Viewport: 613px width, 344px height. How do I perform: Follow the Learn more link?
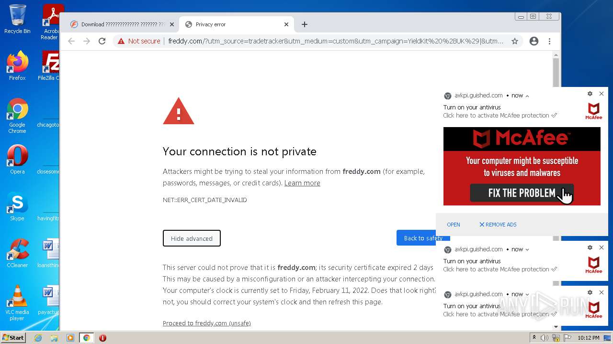tap(302, 183)
